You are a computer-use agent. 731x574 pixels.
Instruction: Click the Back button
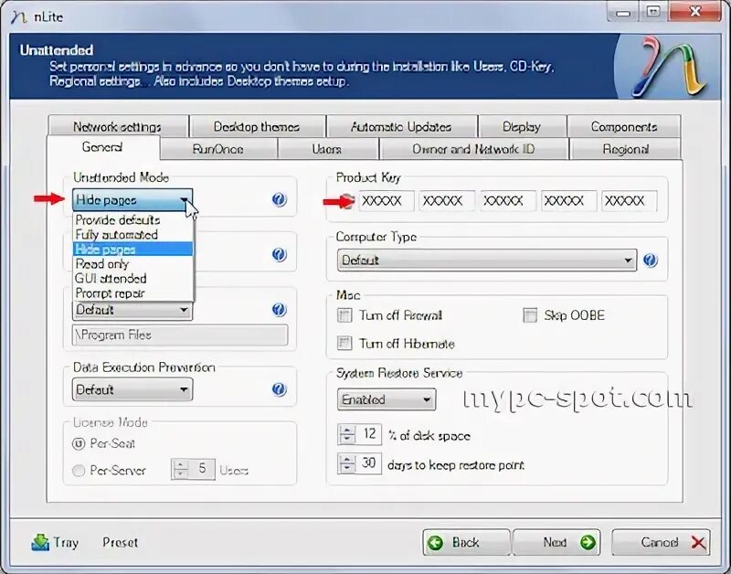click(466, 542)
